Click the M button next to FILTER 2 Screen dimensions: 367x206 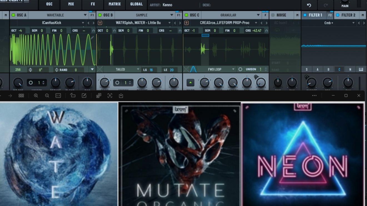(x=363, y=15)
